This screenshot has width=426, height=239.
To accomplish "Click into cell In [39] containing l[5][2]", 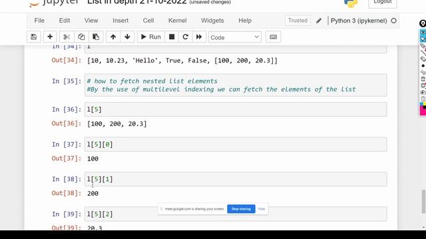I will coord(236,214).
